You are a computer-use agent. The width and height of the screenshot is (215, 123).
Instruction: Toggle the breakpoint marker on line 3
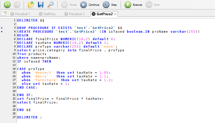2,28
